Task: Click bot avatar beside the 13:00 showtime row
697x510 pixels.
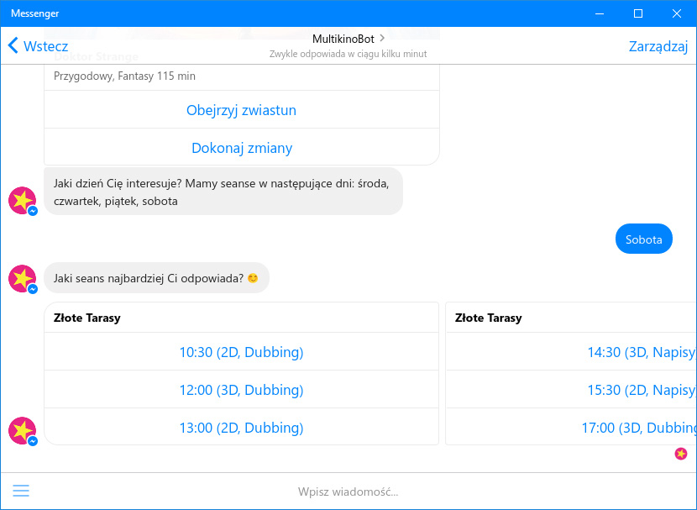Action: tap(23, 431)
